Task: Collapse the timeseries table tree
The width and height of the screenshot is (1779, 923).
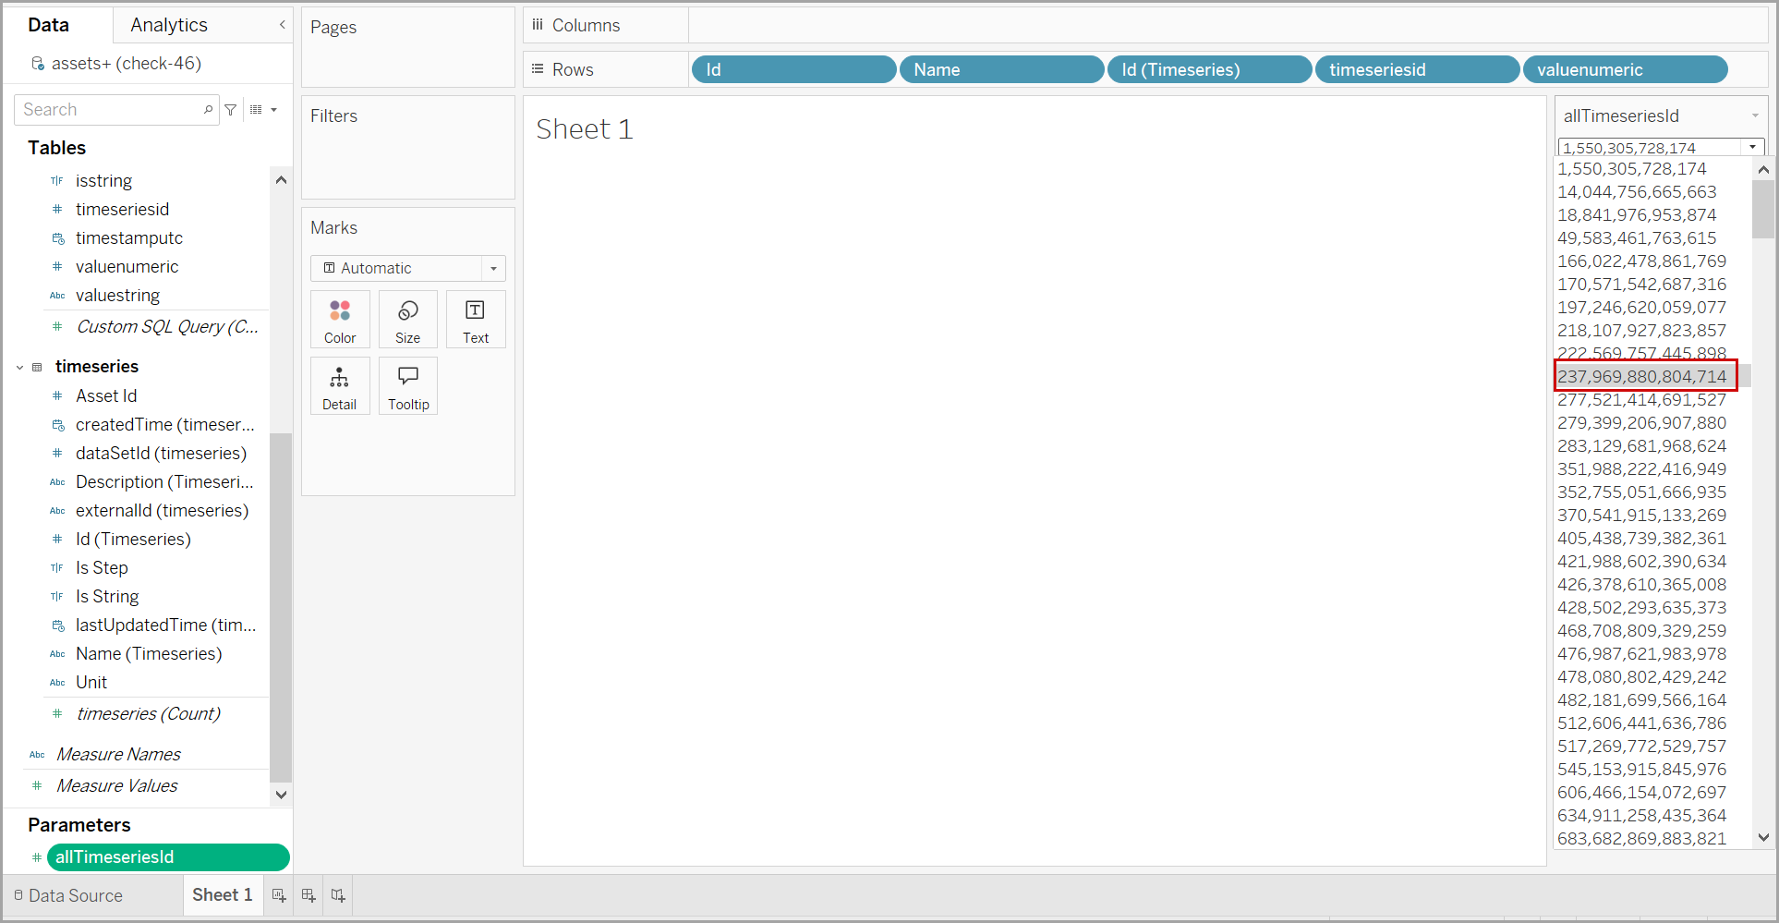Action: click(19, 368)
